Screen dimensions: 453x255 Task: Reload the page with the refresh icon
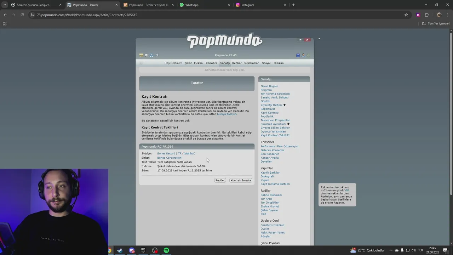coord(22,15)
